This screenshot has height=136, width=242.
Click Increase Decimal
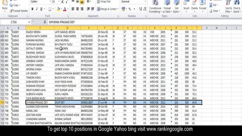[140, 9]
